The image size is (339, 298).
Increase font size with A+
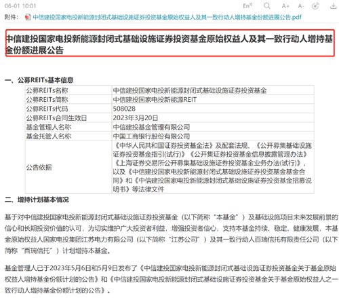pyautogui.click(x=285, y=6)
